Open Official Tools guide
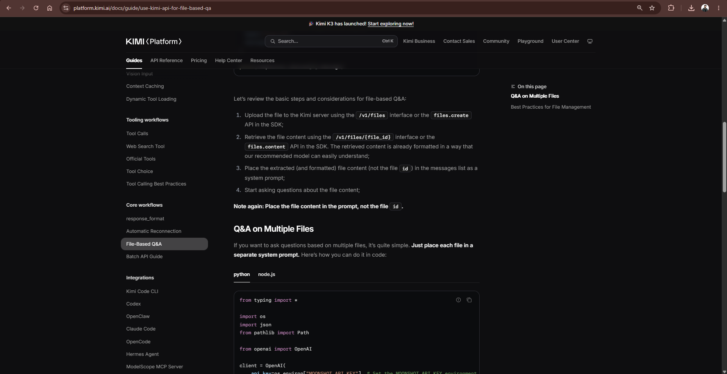The image size is (727, 374). click(x=141, y=159)
